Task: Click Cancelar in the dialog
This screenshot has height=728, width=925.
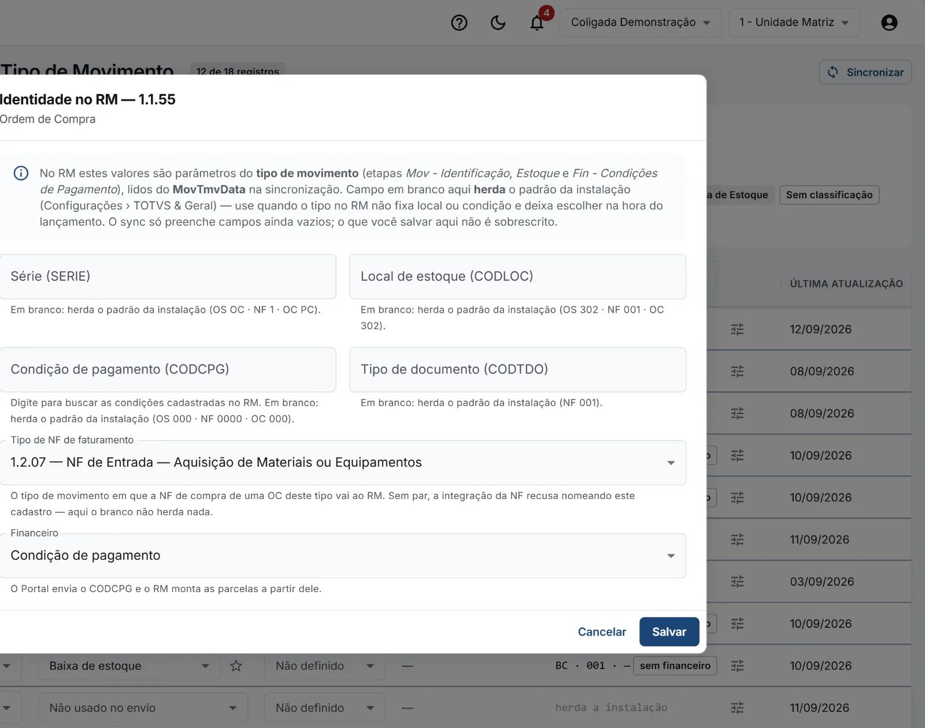Action: [x=602, y=632]
